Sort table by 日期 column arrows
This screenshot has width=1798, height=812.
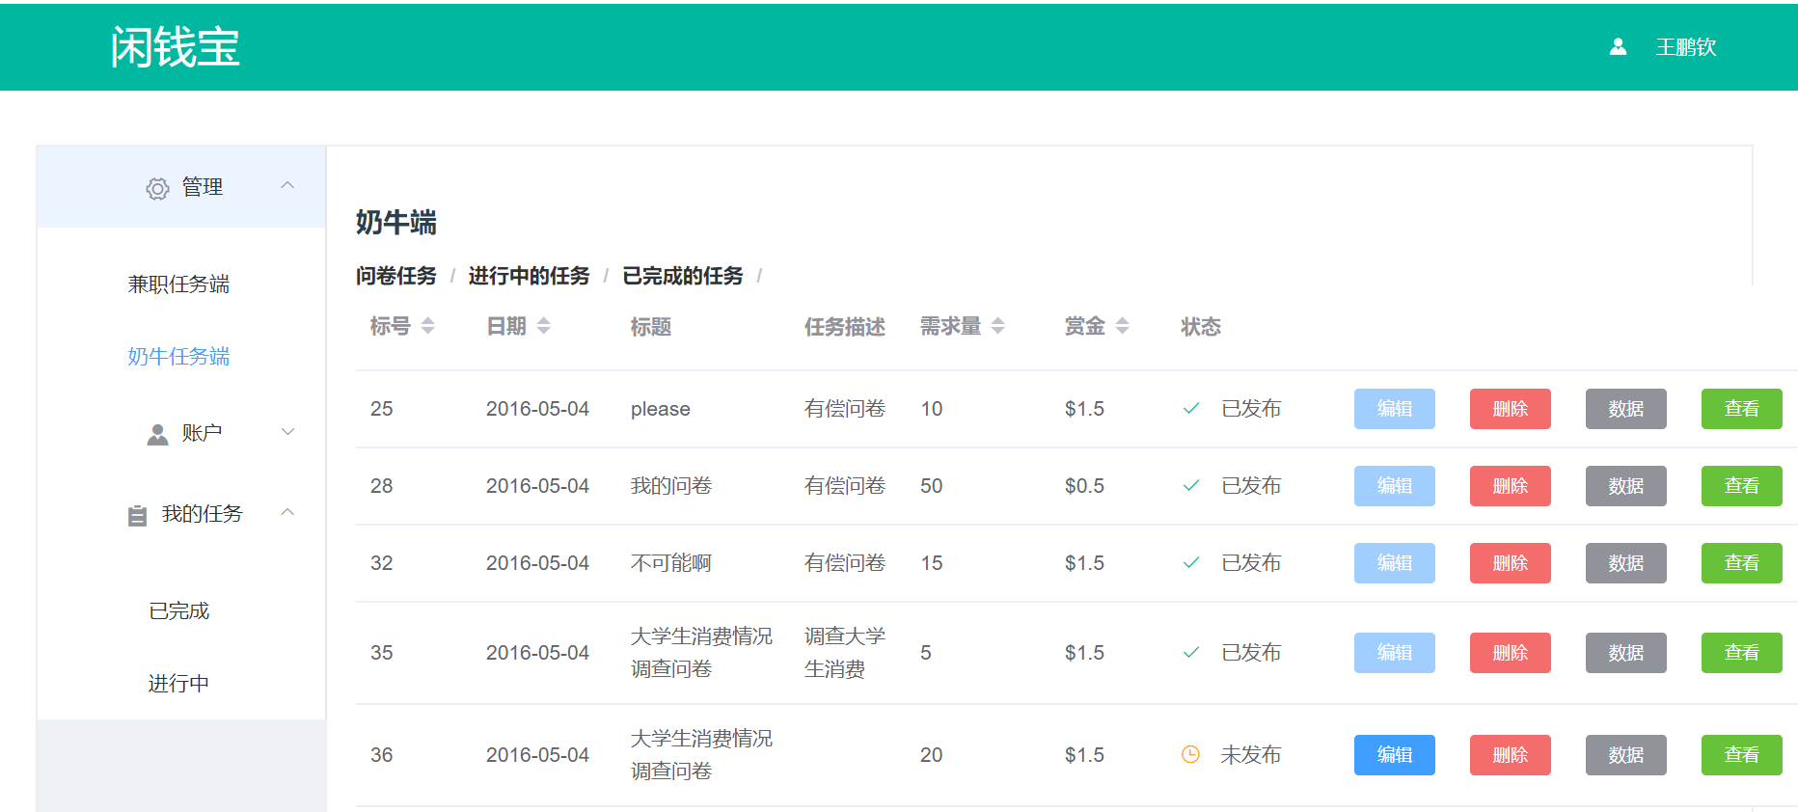543,326
